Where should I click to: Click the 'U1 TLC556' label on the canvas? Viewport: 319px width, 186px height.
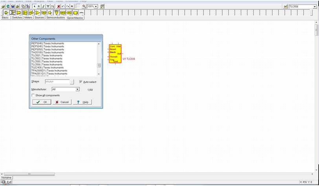[129, 59]
